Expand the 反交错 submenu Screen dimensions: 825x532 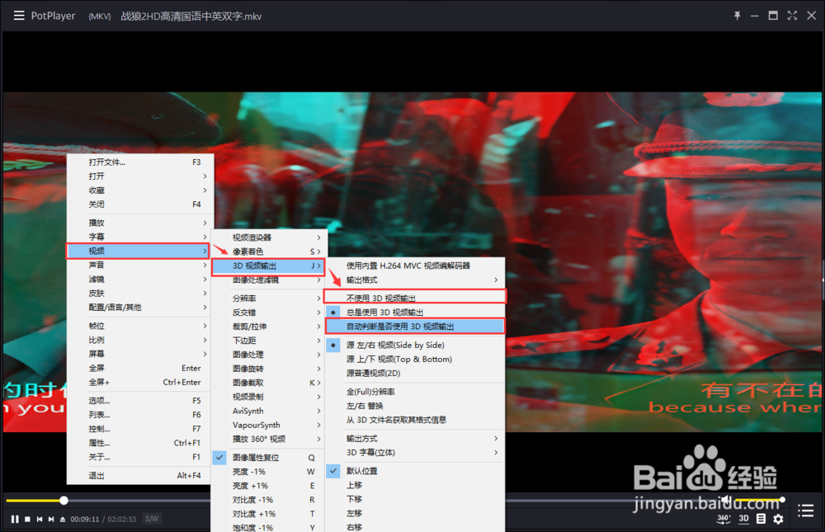click(x=268, y=312)
